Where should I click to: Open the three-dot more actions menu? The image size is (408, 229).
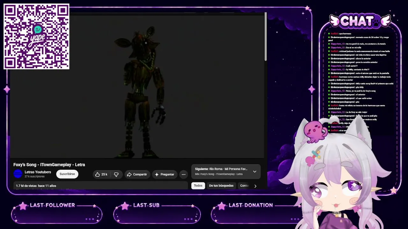tap(184, 174)
